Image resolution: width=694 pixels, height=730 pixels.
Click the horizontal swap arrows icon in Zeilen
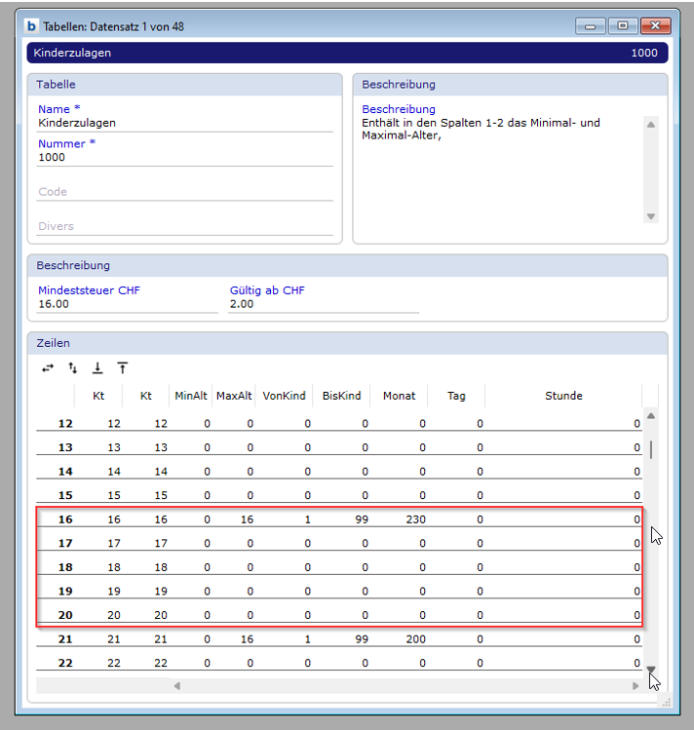(48, 368)
